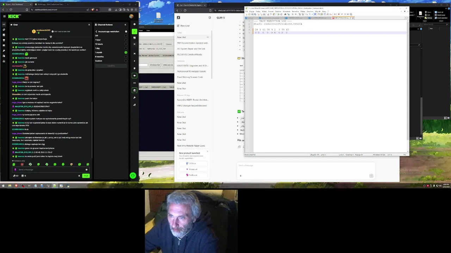This screenshot has width=451, height=253.
Task: Click wrench icon in Kick right toolbar
Action: (x=134, y=97)
